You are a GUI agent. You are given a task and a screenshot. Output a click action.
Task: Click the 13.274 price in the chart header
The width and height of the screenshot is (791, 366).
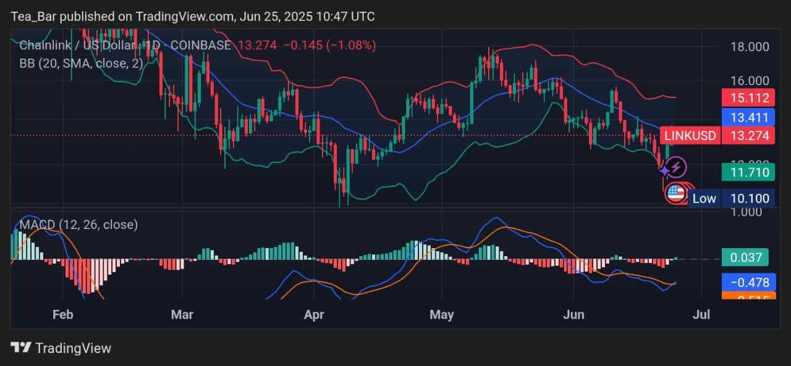257,45
